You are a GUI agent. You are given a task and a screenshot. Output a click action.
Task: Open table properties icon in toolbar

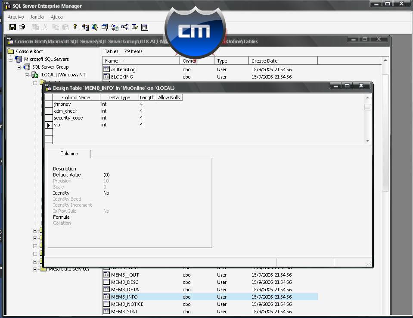point(22,27)
